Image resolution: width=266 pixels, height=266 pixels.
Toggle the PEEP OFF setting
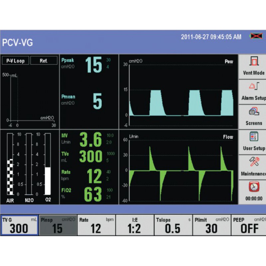249,225
